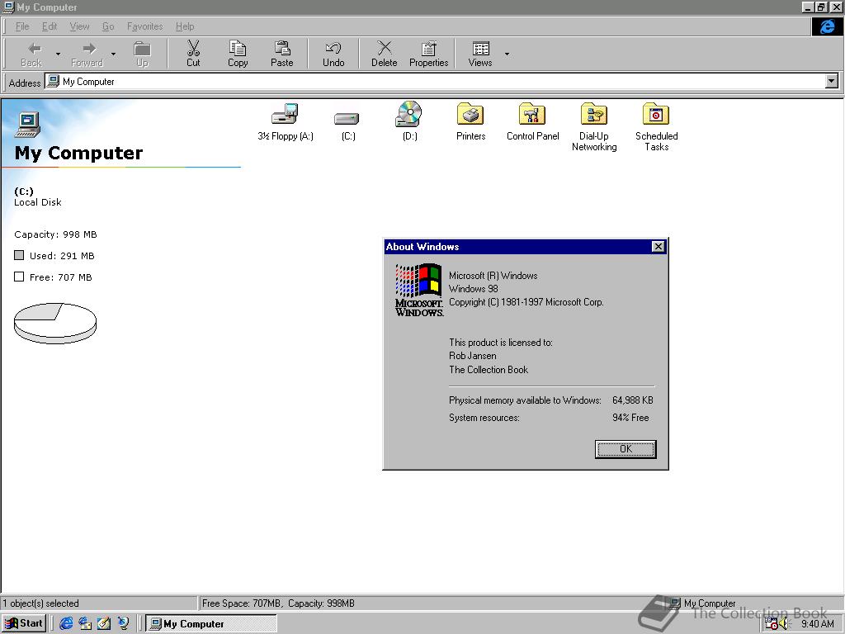
Task: Click the 'Rob Jansen' licensee name
Action: tap(473, 356)
